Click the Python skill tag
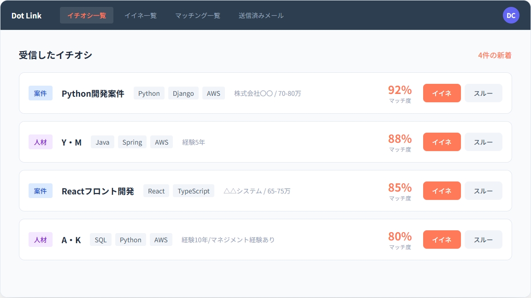This screenshot has height=298, width=531. point(148,93)
